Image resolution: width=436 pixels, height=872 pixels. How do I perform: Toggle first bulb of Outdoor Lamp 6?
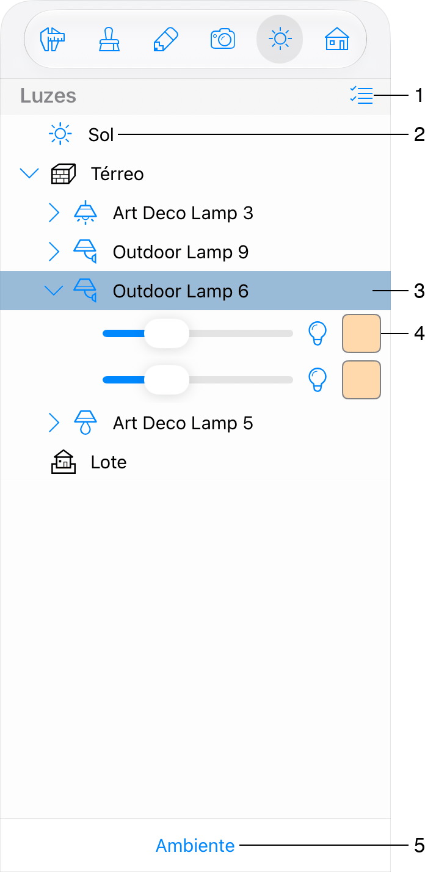pyautogui.click(x=317, y=333)
